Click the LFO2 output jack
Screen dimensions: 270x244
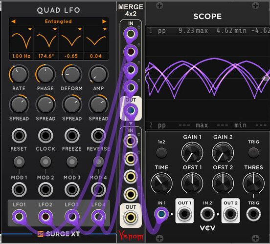[x=45, y=217]
